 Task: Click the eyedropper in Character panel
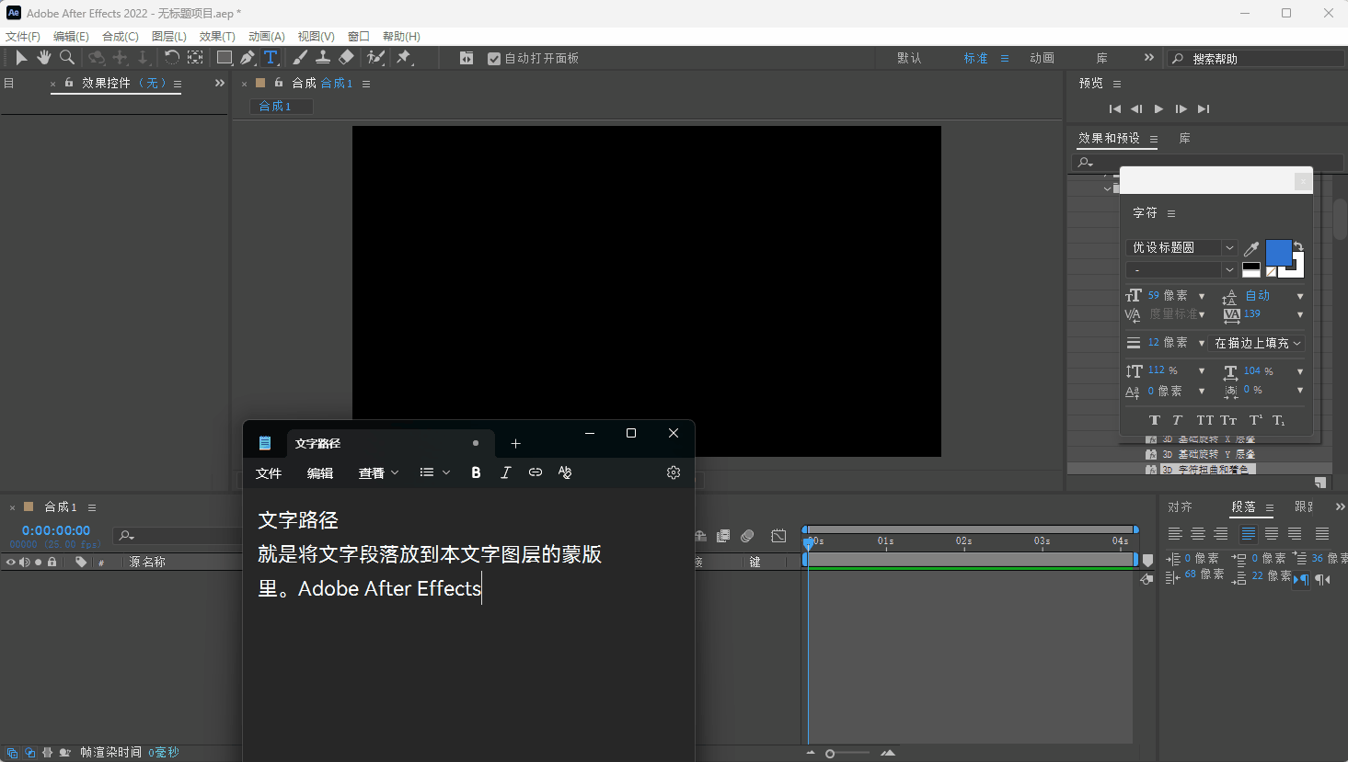click(x=1251, y=248)
